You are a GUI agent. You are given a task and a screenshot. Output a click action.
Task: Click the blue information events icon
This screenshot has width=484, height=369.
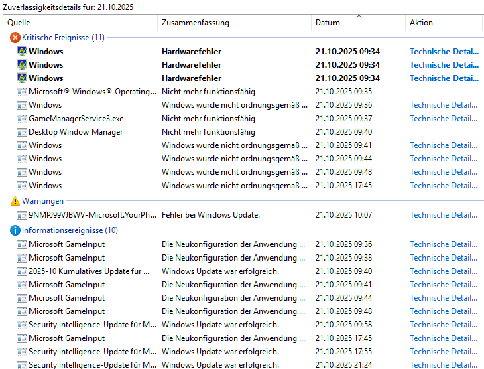click(15, 230)
